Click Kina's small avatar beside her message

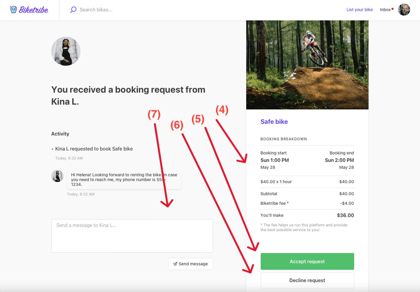[x=57, y=176]
